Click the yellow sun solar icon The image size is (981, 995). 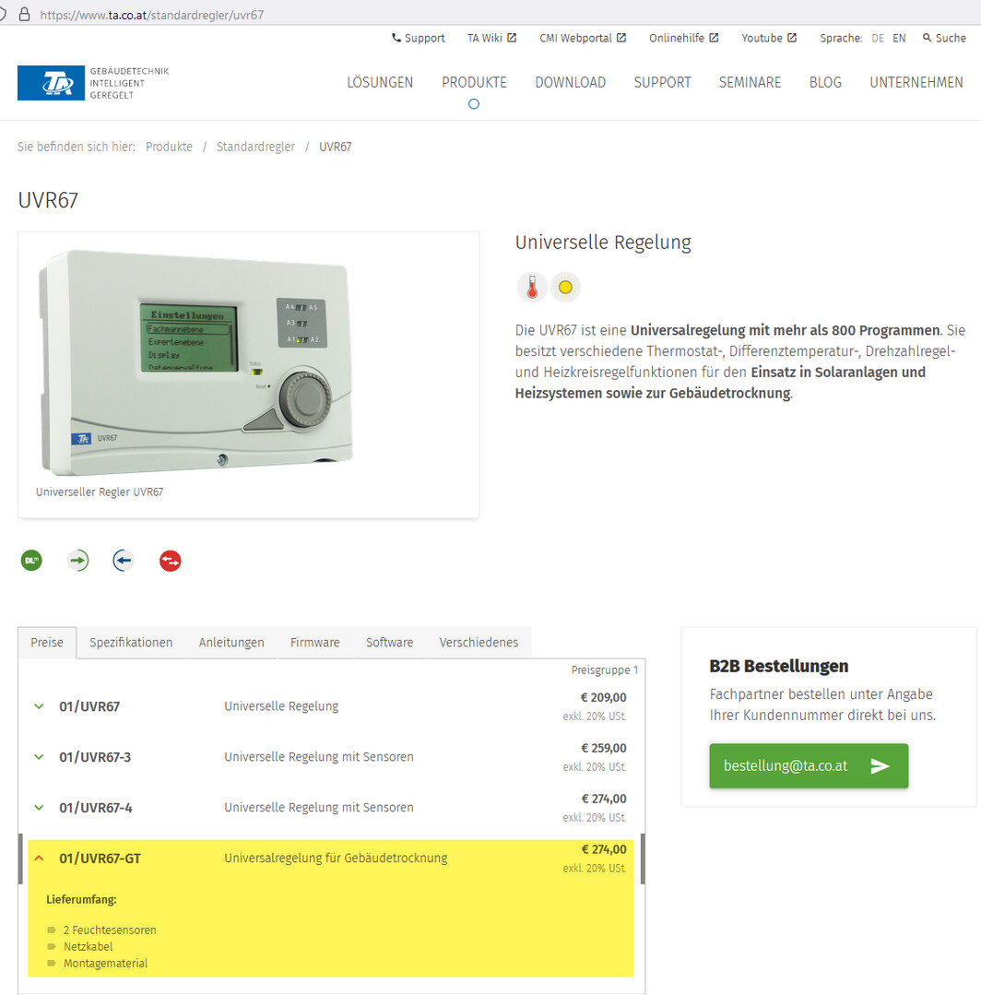click(x=565, y=288)
